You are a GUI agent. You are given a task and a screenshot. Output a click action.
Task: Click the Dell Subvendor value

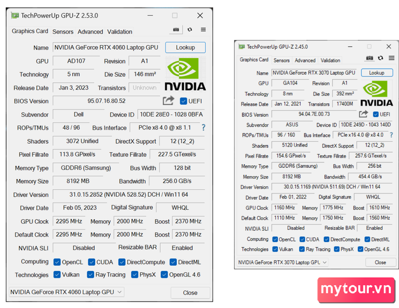(79, 115)
